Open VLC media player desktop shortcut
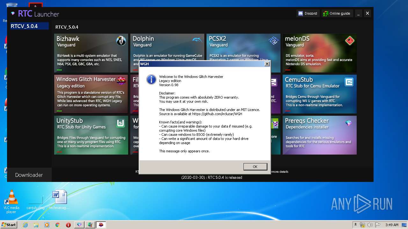The image size is (408, 229). 11,202
